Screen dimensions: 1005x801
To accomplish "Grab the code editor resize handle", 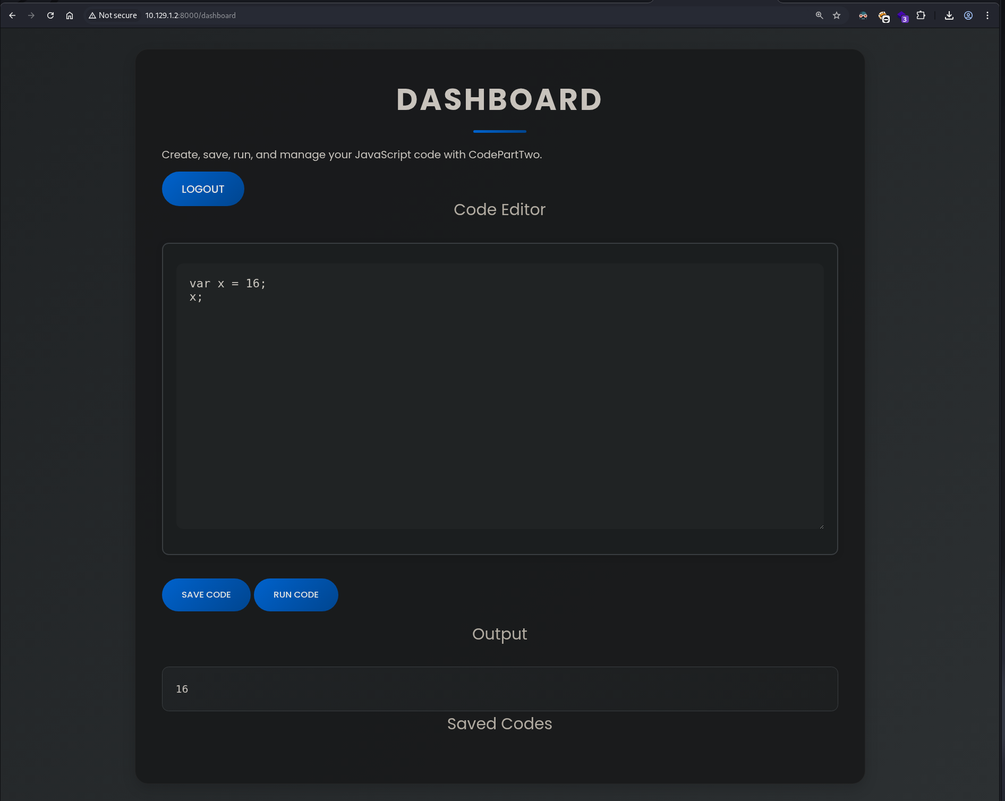I will click(x=821, y=526).
